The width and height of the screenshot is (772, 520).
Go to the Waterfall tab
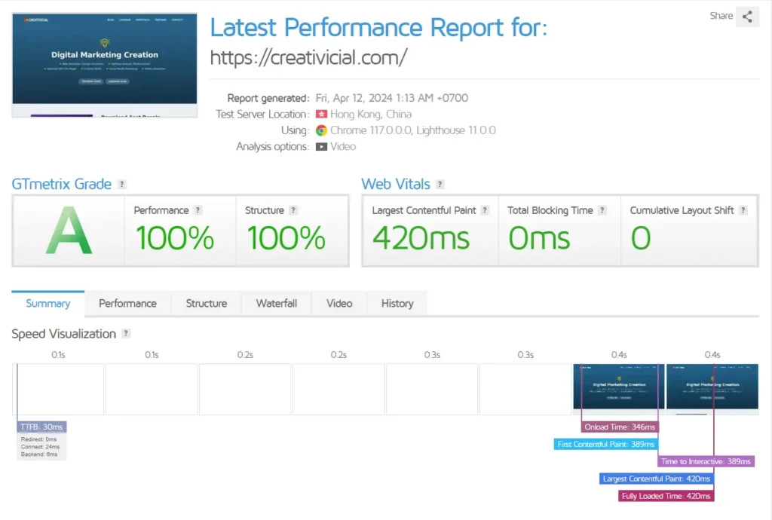[x=276, y=304]
